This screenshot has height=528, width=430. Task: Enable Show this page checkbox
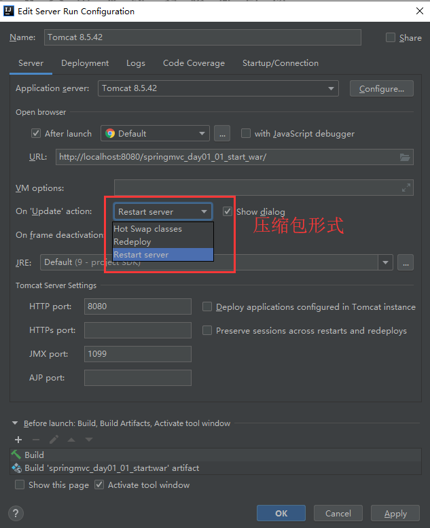coord(20,485)
